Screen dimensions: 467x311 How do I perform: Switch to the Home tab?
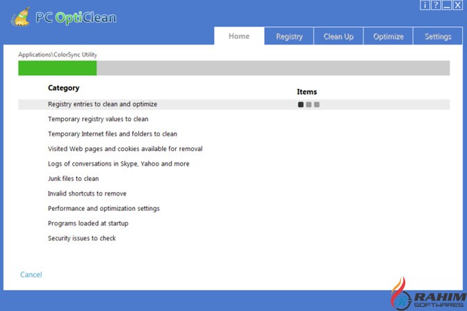[x=239, y=36]
